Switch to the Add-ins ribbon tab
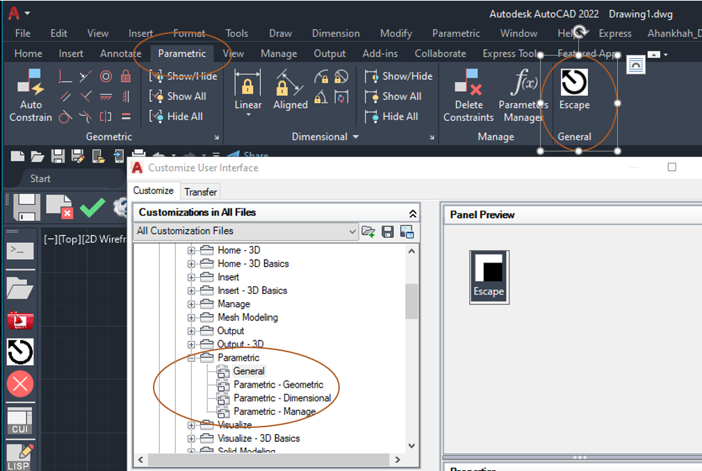This screenshot has width=702, height=471. tap(380, 53)
